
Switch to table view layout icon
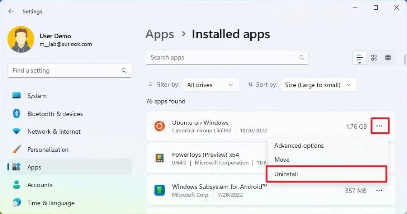388,58
